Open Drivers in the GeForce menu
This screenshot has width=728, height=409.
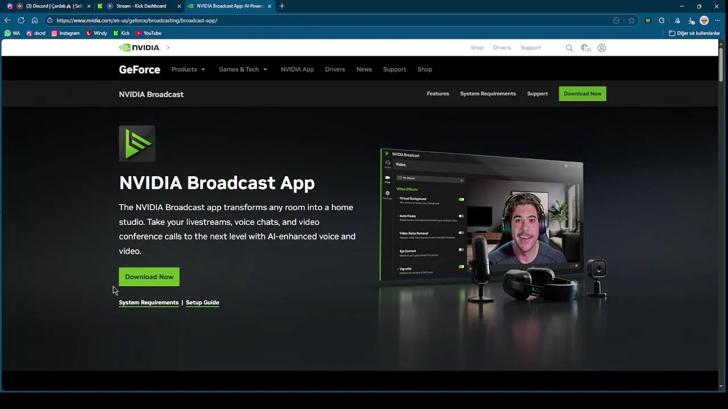[335, 69]
